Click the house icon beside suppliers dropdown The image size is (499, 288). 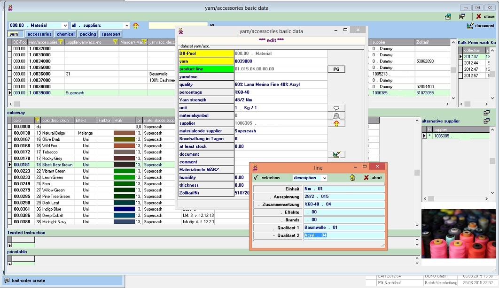point(136,25)
